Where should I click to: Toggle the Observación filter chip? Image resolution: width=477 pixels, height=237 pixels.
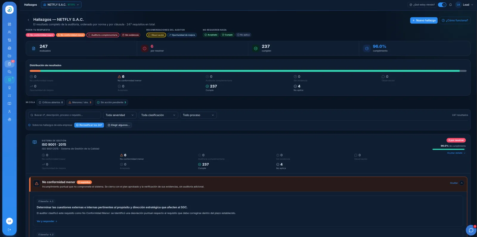pos(156,35)
